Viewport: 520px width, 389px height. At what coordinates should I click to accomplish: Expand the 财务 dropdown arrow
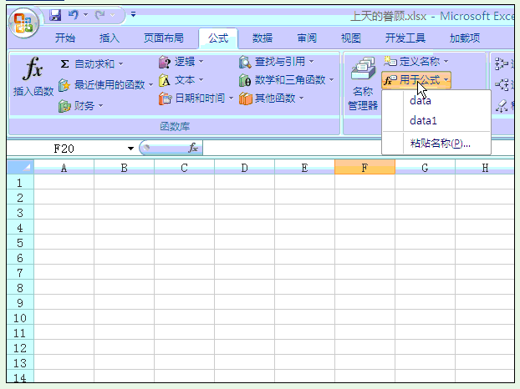coord(101,106)
